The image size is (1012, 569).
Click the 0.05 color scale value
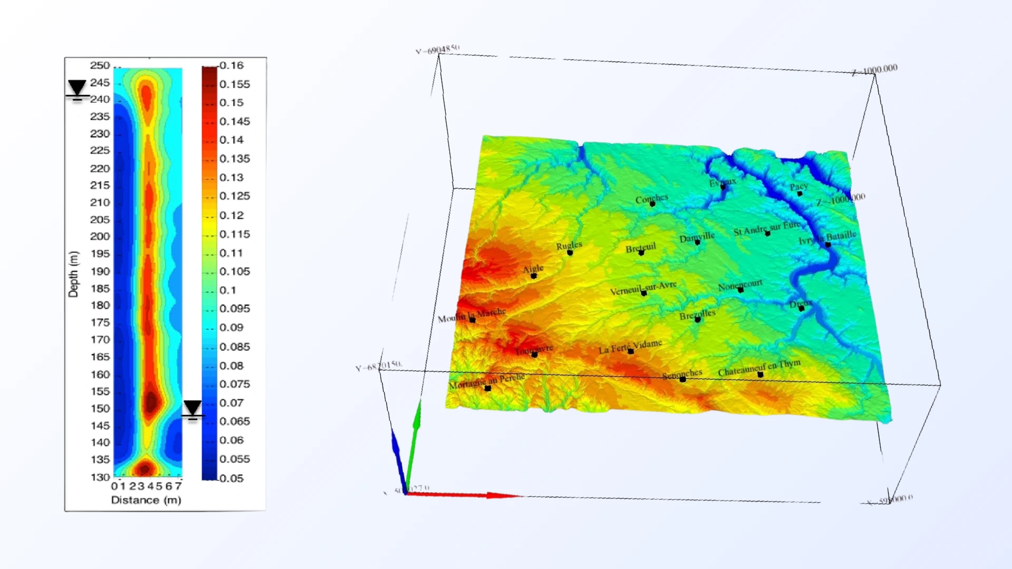coord(231,478)
